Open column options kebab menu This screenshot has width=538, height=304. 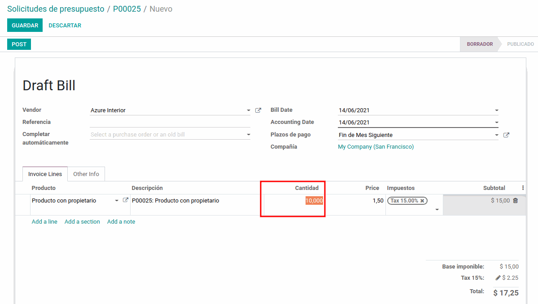(x=523, y=188)
